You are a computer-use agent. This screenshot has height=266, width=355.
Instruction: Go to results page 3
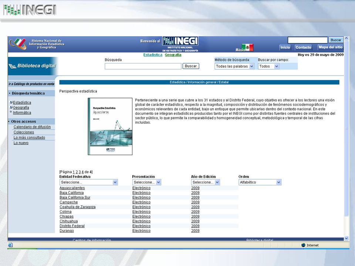point(80,172)
